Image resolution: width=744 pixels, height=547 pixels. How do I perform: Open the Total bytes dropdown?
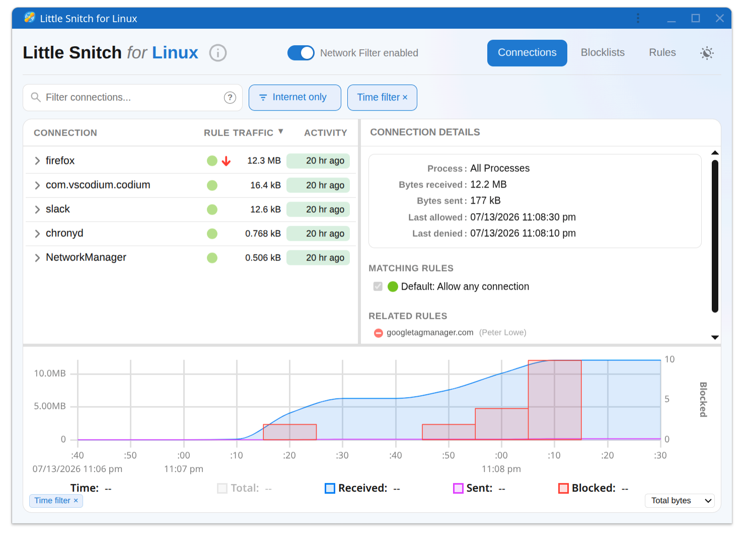coord(680,501)
